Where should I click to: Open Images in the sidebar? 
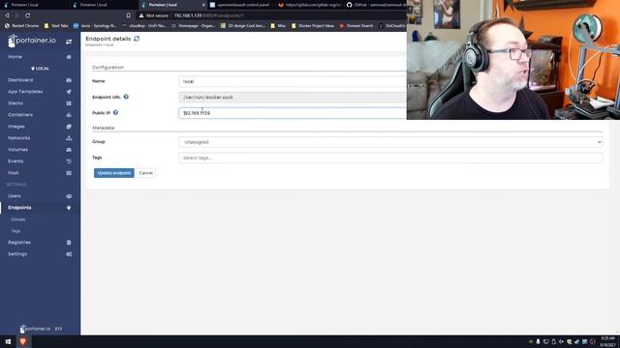click(x=16, y=127)
